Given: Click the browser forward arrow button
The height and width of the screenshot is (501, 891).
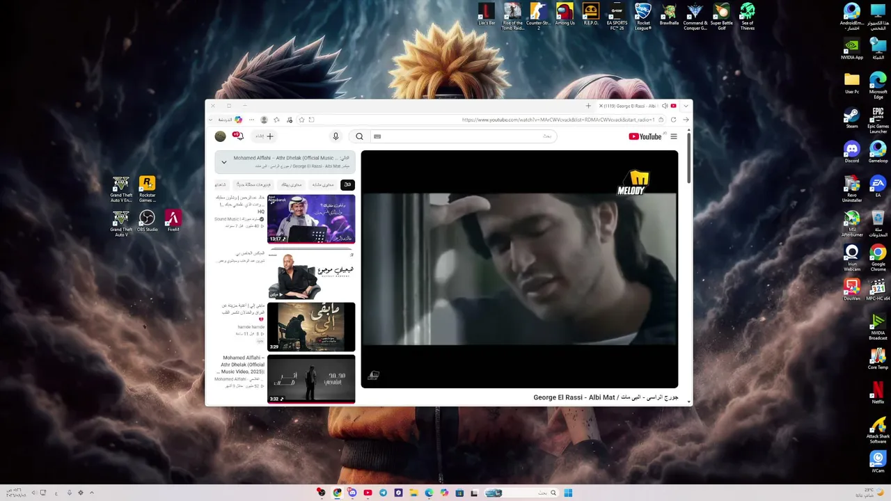Looking at the screenshot, I should 686,120.
